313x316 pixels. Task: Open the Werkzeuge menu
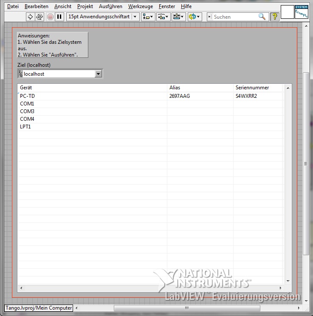click(141, 6)
